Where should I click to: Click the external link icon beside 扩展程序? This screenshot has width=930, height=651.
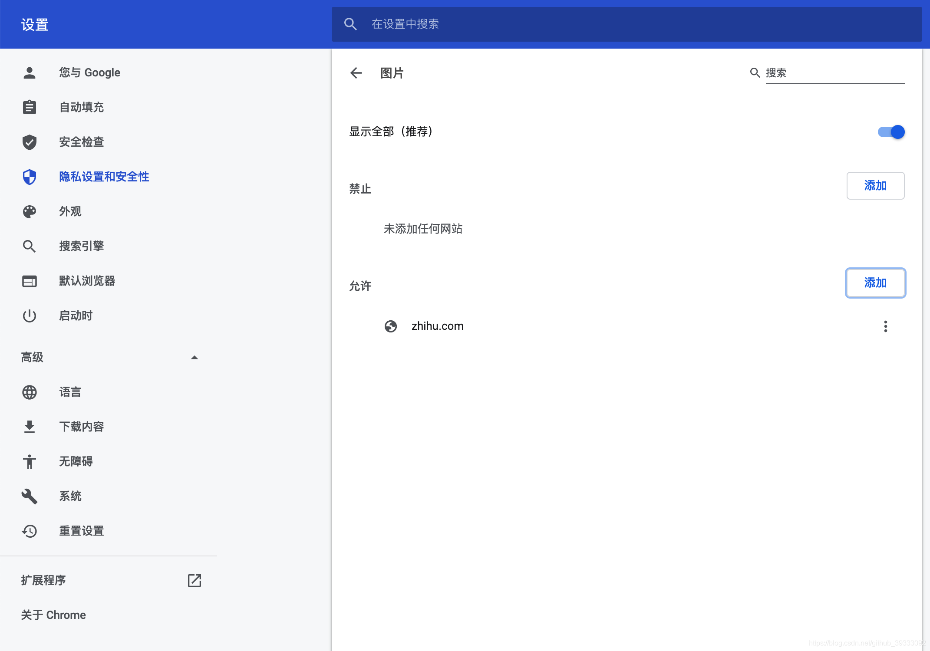coord(195,580)
